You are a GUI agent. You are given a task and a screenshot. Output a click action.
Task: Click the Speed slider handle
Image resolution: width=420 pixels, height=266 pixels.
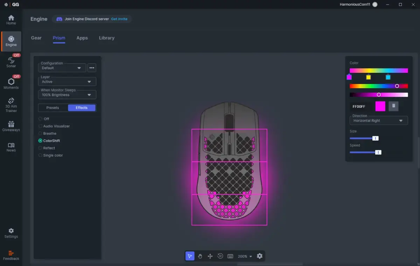click(378, 152)
